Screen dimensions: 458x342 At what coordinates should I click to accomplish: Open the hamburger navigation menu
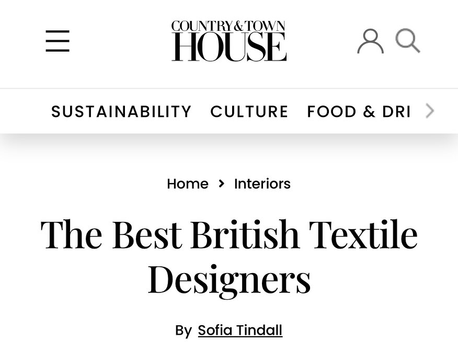[58, 41]
